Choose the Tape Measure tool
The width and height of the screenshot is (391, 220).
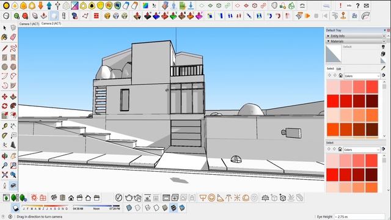point(4,126)
